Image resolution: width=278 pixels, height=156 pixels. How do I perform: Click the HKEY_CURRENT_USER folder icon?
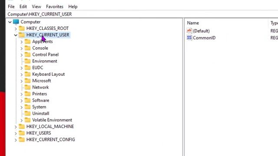tap(22, 35)
